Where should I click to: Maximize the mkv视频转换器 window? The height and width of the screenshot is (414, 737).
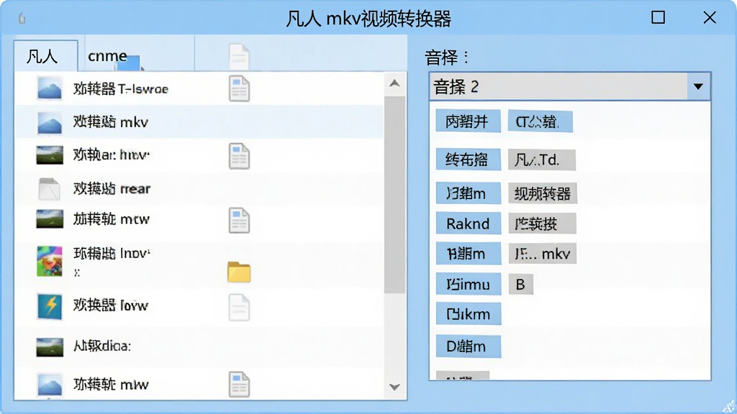[658, 17]
